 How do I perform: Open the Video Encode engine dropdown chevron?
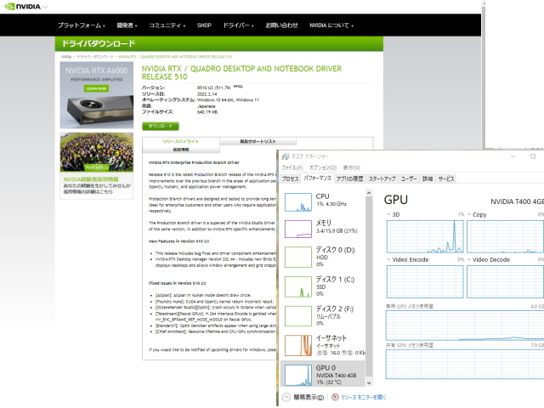388,259
